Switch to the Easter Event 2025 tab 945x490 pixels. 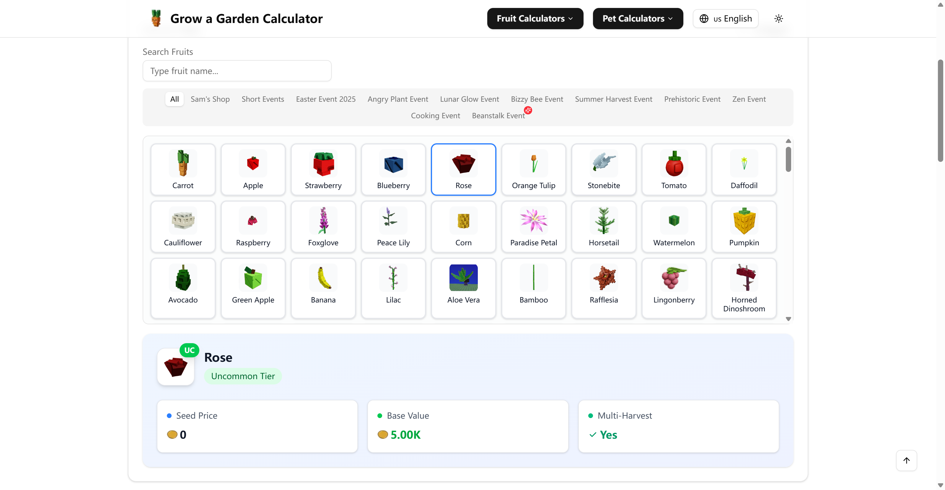click(325, 99)
